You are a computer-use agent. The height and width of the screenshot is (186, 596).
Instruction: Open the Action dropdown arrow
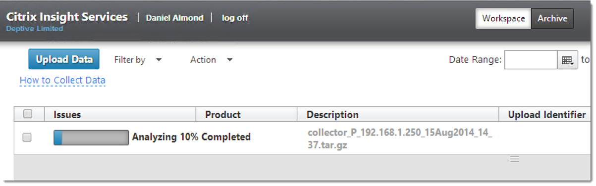pyautogui.click(x=229, y=60)
